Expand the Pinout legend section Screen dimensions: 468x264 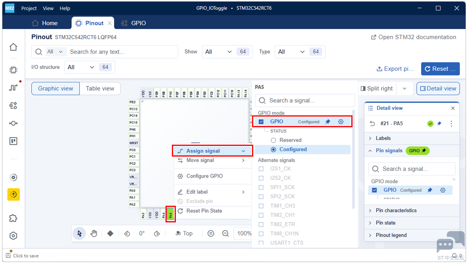pos(412,235)
